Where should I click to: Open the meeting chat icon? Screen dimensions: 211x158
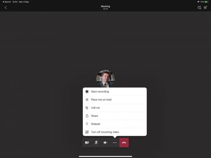pyautogui.click(x=199, y=8)
